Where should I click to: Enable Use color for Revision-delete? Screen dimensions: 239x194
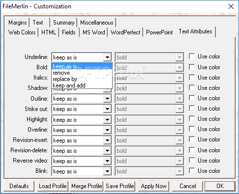pos(192,150)
